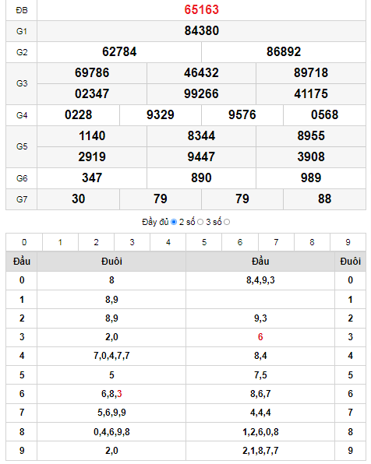Select the "Đầy đủ" radio button
The height and width of the screenshot is (464, 371).
click(174, 222)
